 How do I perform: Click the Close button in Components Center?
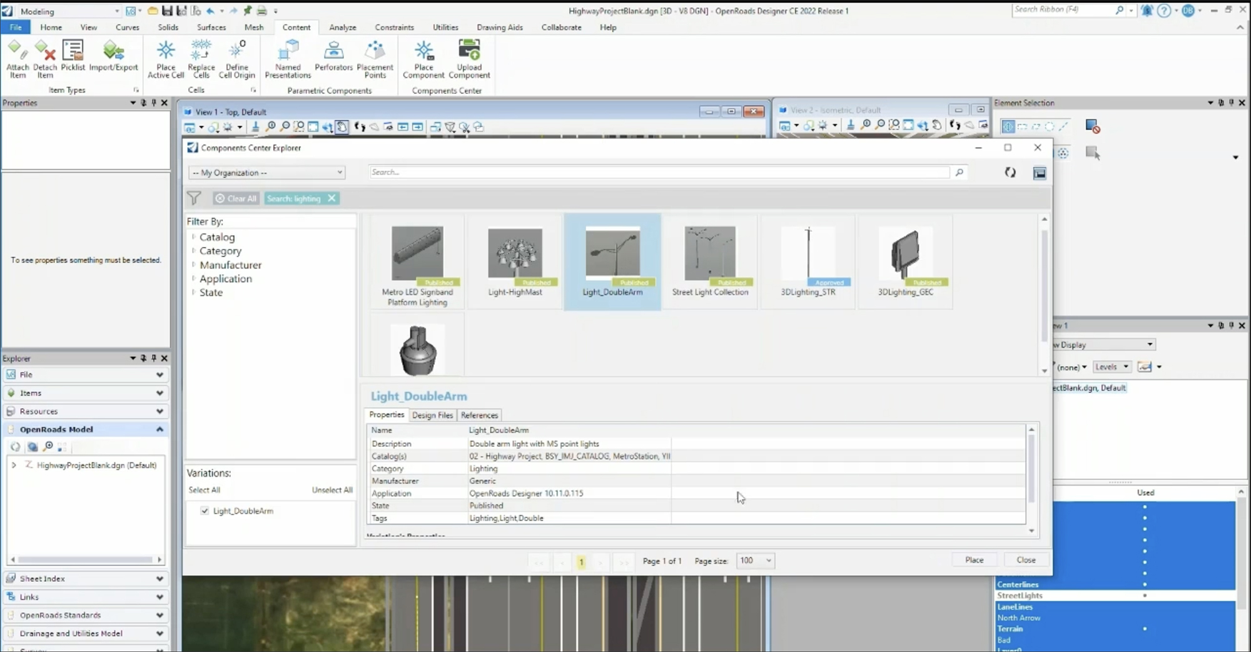(x=1026, y=560)
